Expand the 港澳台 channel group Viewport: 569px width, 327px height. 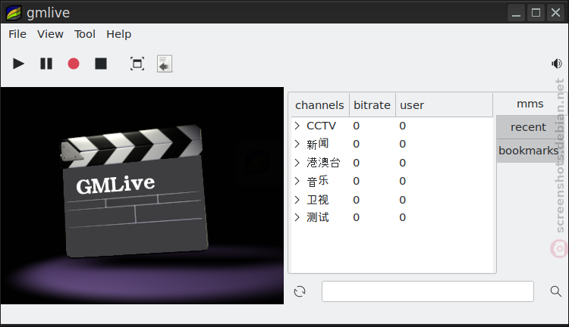(297, 163)
